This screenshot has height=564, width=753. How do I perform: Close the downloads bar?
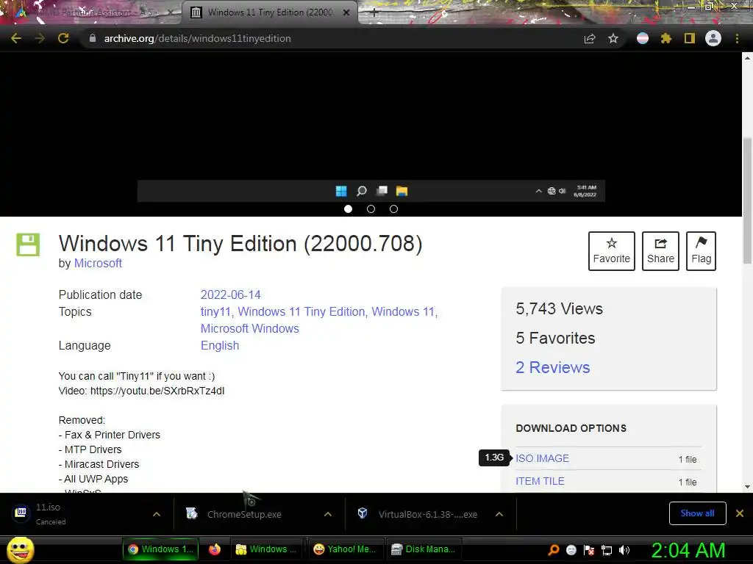[740, 513]
